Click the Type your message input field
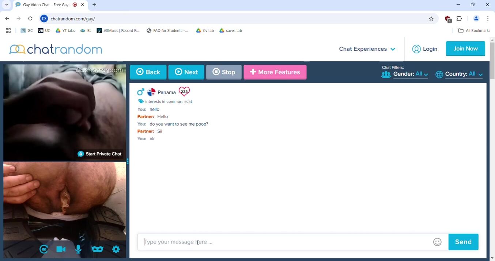 285,242
